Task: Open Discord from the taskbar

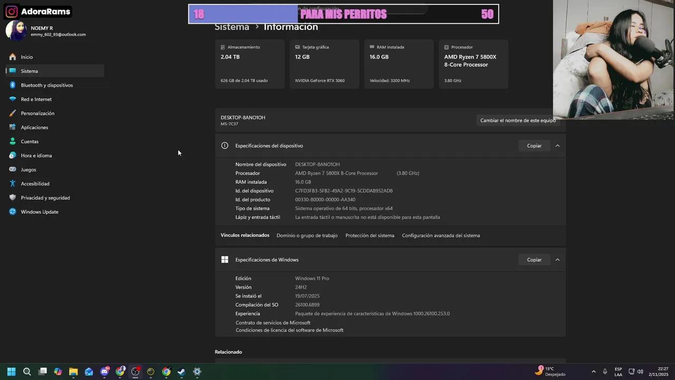Action: [x=104, y=372]
